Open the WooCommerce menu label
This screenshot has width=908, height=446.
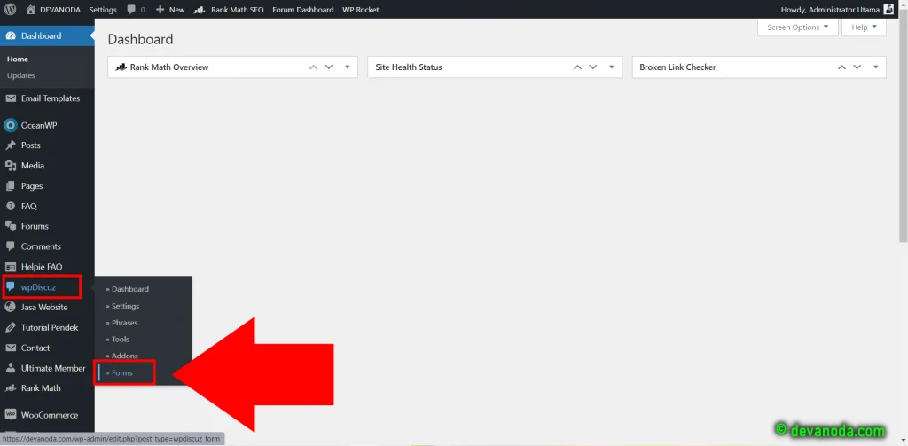coord(50,415)
